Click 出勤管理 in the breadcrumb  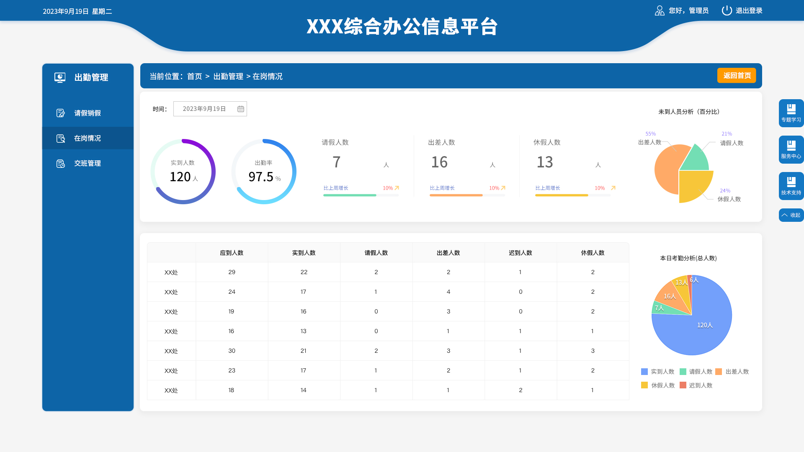click(228, 76)
